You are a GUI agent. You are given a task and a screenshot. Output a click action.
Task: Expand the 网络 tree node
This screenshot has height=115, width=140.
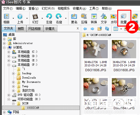click(4, 112)
